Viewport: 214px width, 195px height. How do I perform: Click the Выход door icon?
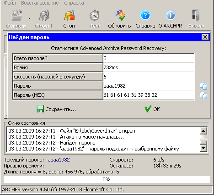[x=196, y=15]
